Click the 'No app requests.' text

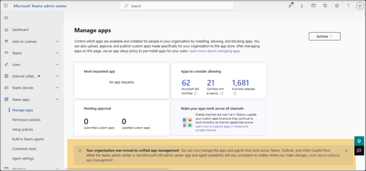click(122, 82)
